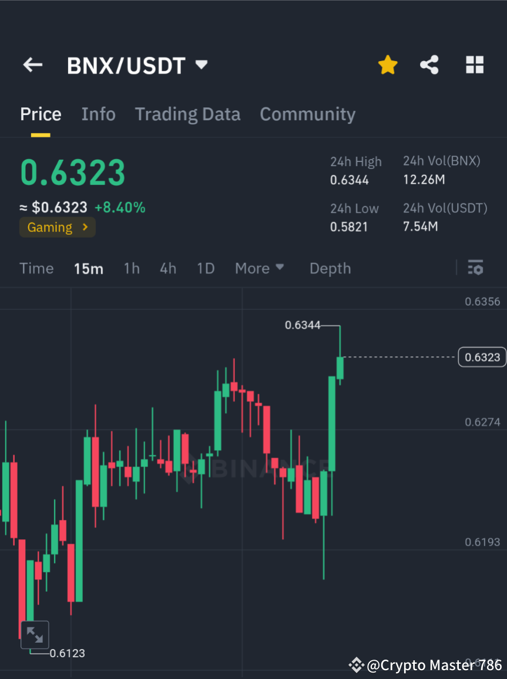
Task: Tap the back arrow to exit the chart
Action: coord(32,65)
